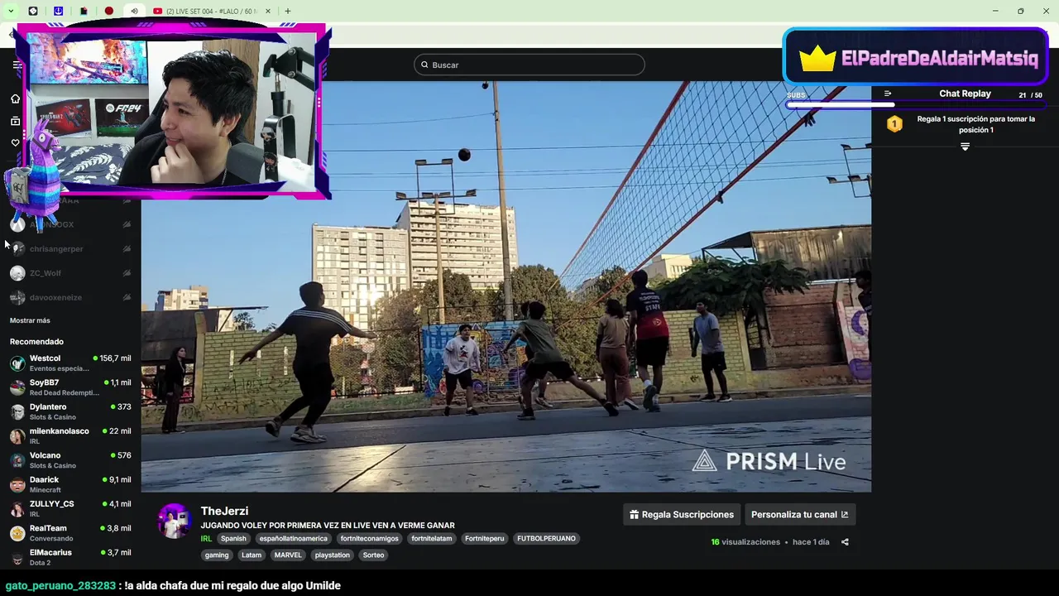1059x596 pixels.
Task: Open the share icon below the video
Action: point(845,542)
